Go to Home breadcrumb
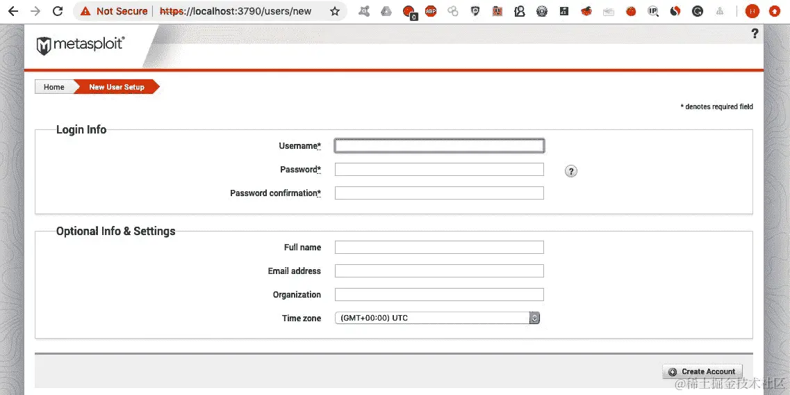790x395 pixels. (54, 87)
